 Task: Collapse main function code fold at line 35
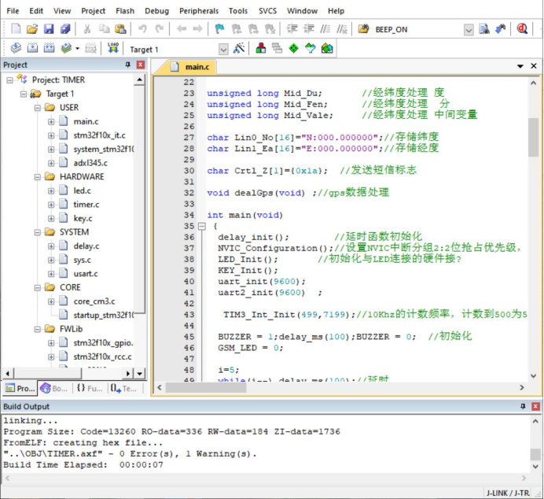[x=201, y=227]
